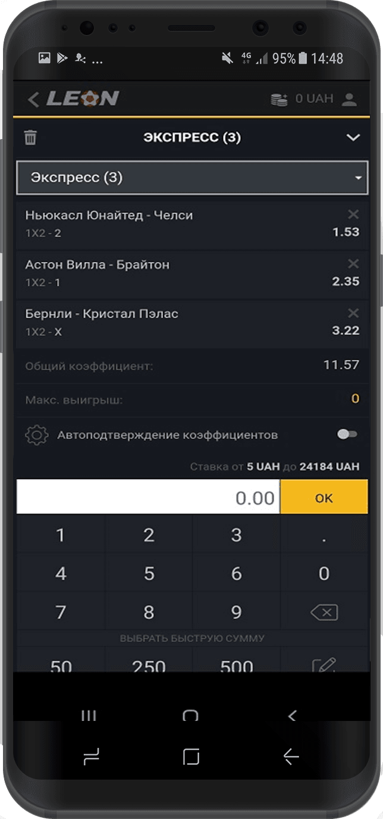This screenshot has height=819, width=383.
Task: Enable the Автоподтверждение коэффициентов switch
Action: (x=347, y=434)
